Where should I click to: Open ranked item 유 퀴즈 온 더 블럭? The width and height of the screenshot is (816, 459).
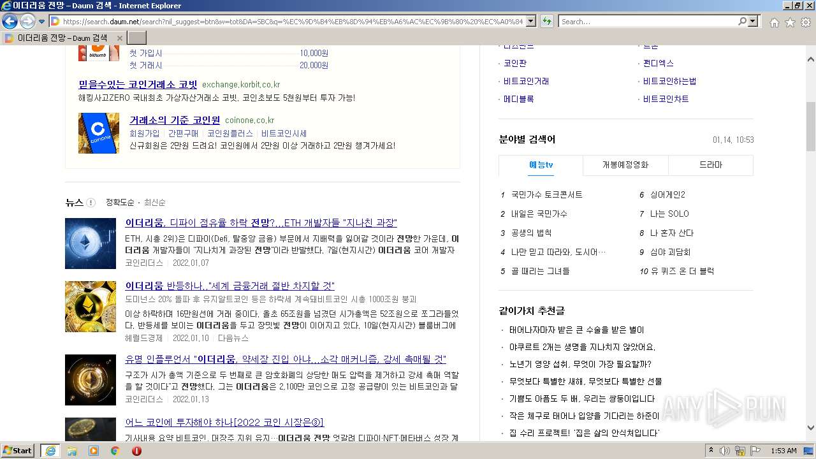tap(682, 271)
